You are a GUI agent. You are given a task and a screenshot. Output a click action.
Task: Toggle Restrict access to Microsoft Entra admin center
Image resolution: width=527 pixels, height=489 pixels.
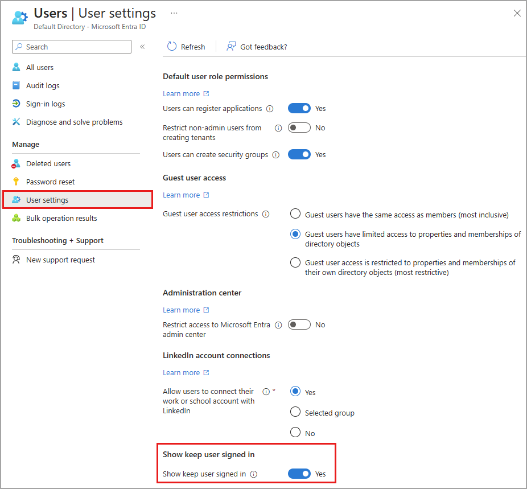coord(299,324)
